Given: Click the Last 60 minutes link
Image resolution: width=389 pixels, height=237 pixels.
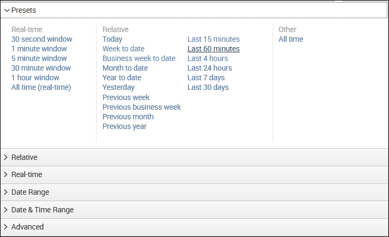Looking at the screenshot, I should pos(214,49).
